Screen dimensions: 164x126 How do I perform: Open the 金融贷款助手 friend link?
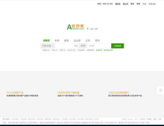[x=51, y=123]
